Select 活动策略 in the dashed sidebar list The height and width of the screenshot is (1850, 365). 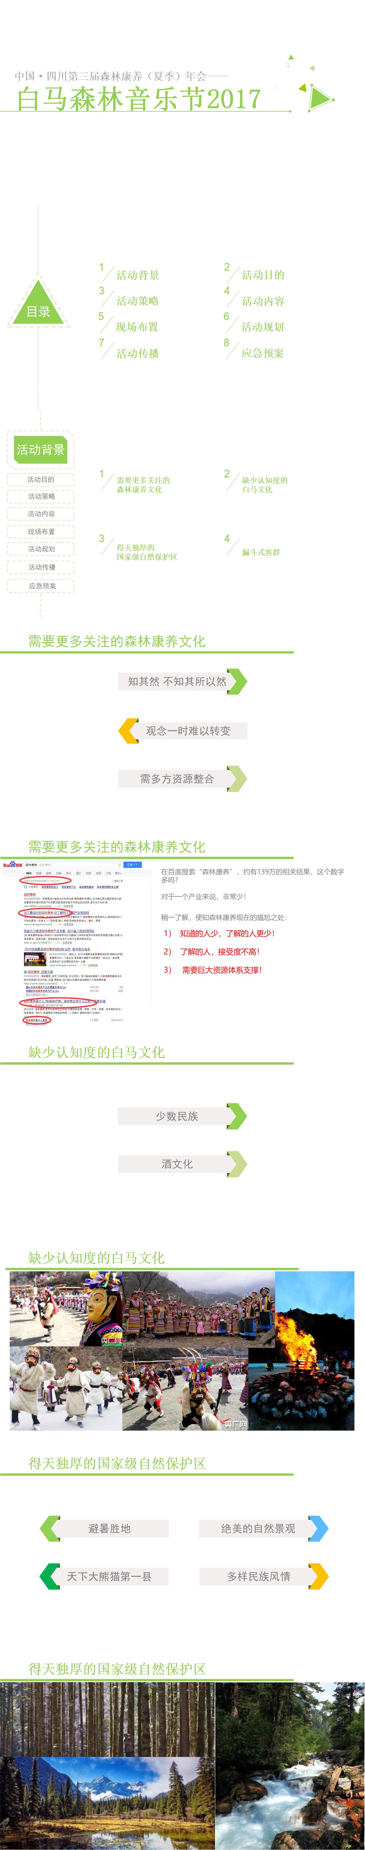(41, 496)
